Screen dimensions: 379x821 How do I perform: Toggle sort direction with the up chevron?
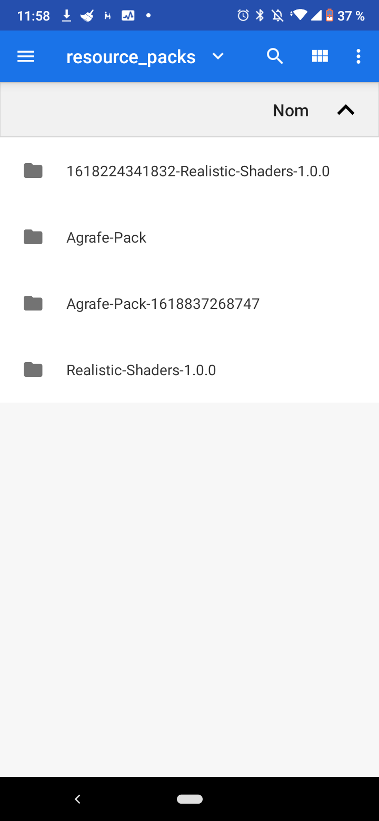(346, 110)
